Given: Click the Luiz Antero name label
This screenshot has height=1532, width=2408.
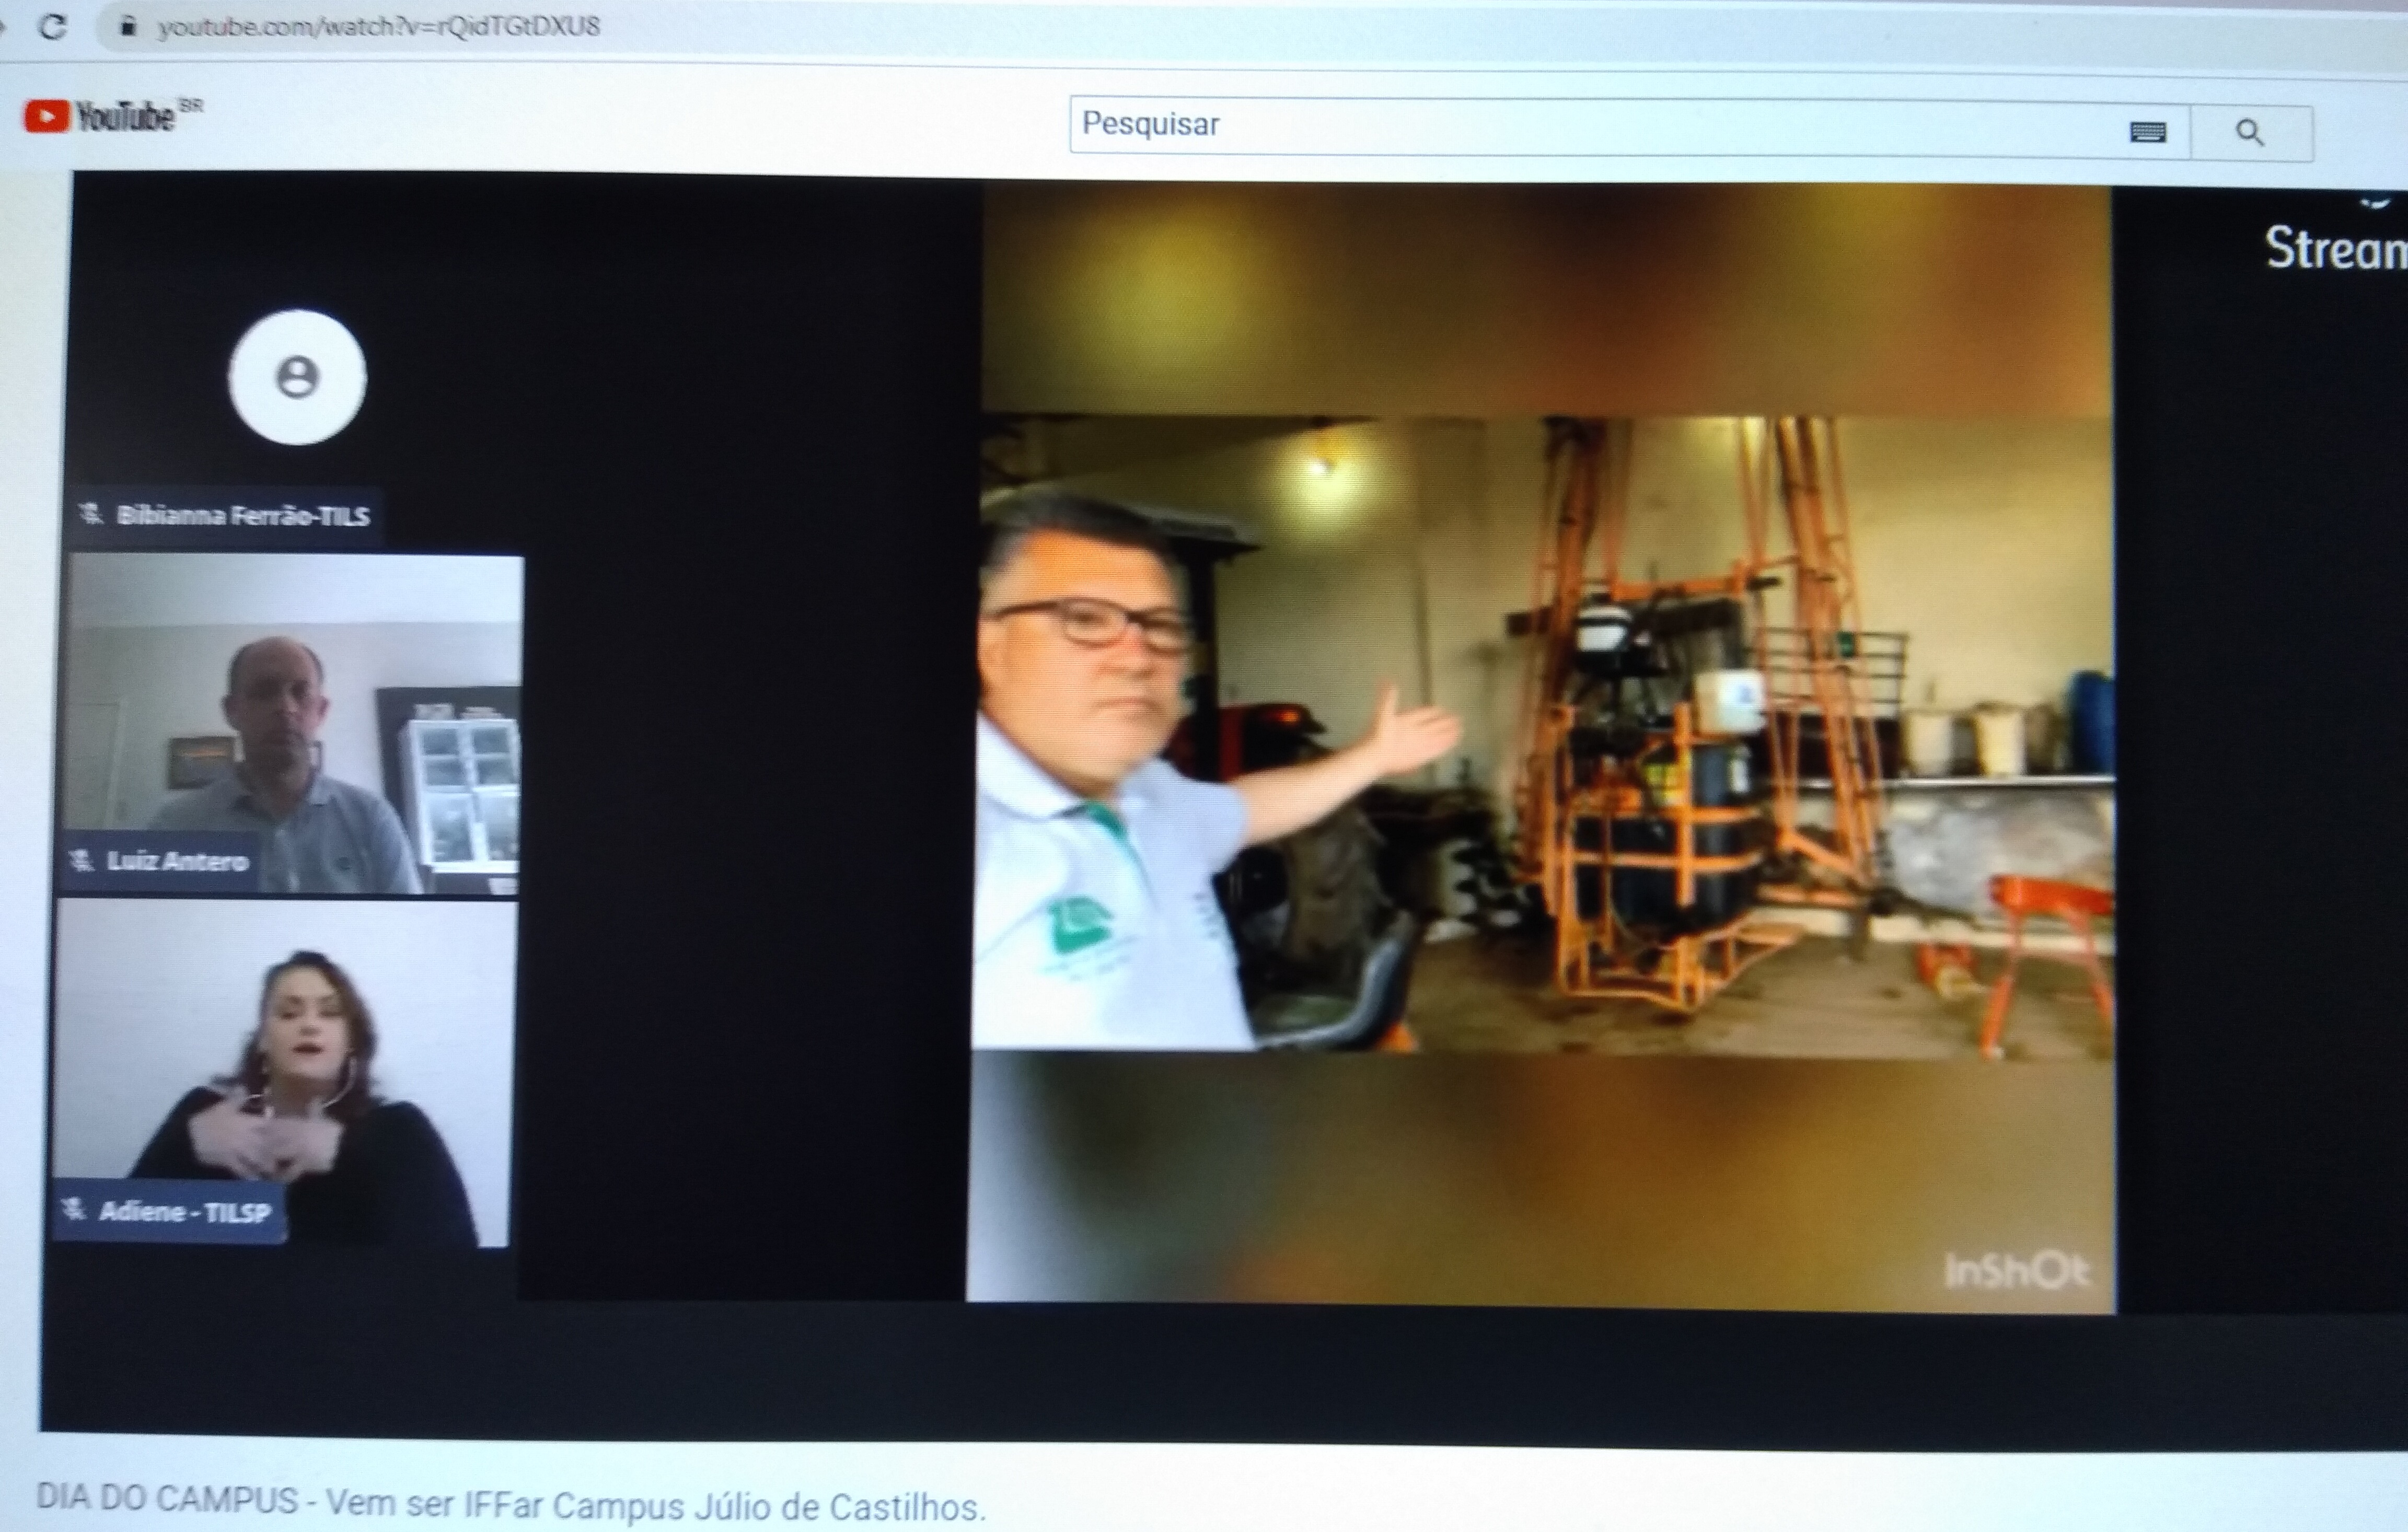Looking at the screenshot, I should 177,861.
